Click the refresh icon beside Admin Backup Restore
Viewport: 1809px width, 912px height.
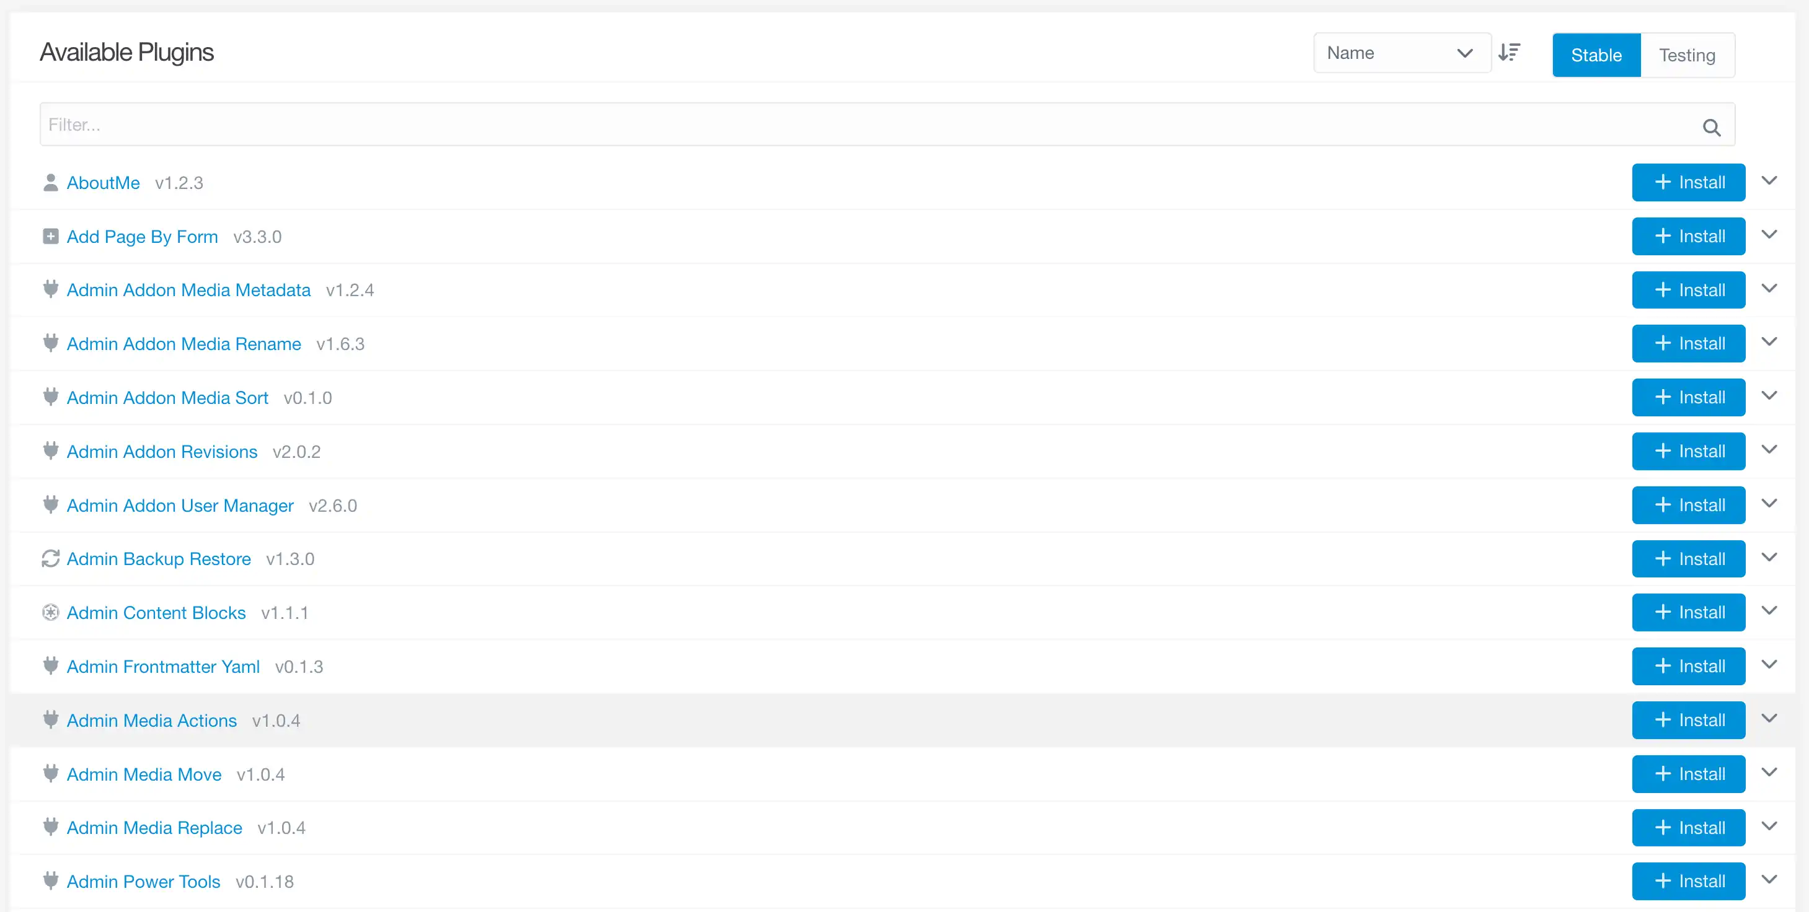click(x=50, y=558)
